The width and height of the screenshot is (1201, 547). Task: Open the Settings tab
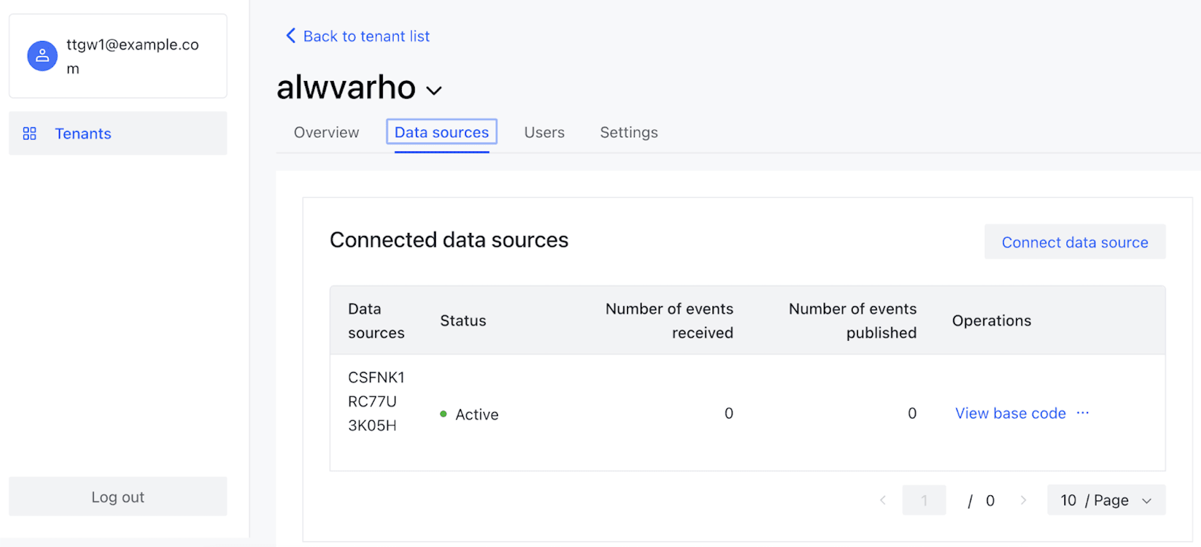click(x=629, y=132)
